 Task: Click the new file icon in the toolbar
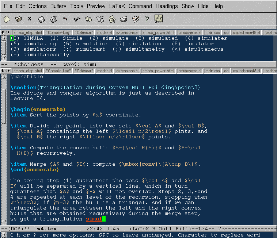click(x=7, y=19)
